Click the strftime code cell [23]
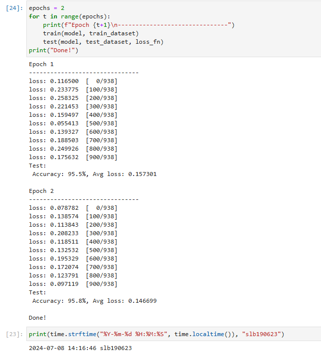This screenshot has height=354, width=321. coord(174,334)
